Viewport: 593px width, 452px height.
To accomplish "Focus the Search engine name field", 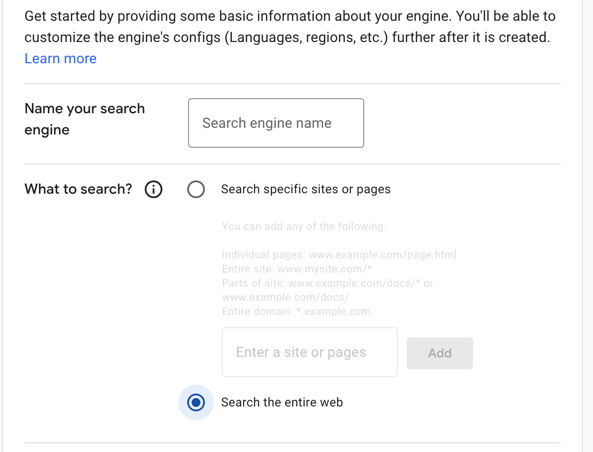I will coord(276,123).
